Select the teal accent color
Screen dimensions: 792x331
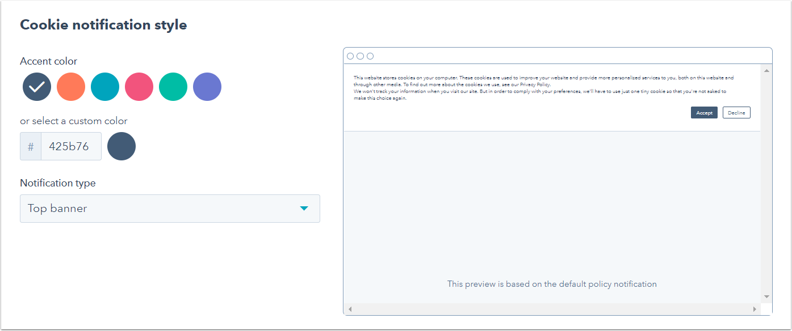(x=104, y=87)
